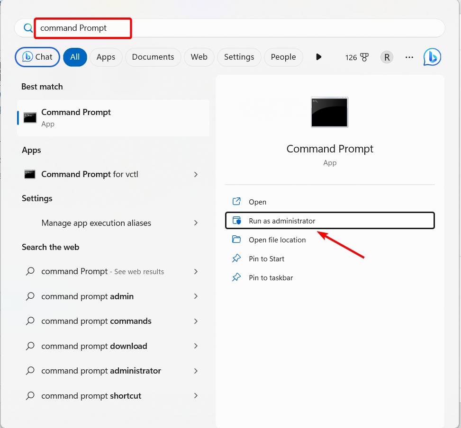Screen dimensions: 461x428
Task: Choose Open file location
Action: [330, 240]
